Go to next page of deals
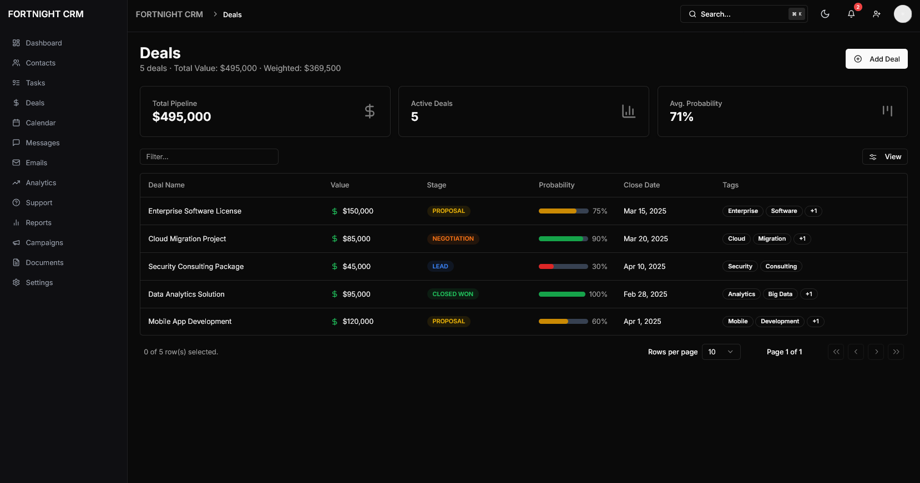 [876, 352]
